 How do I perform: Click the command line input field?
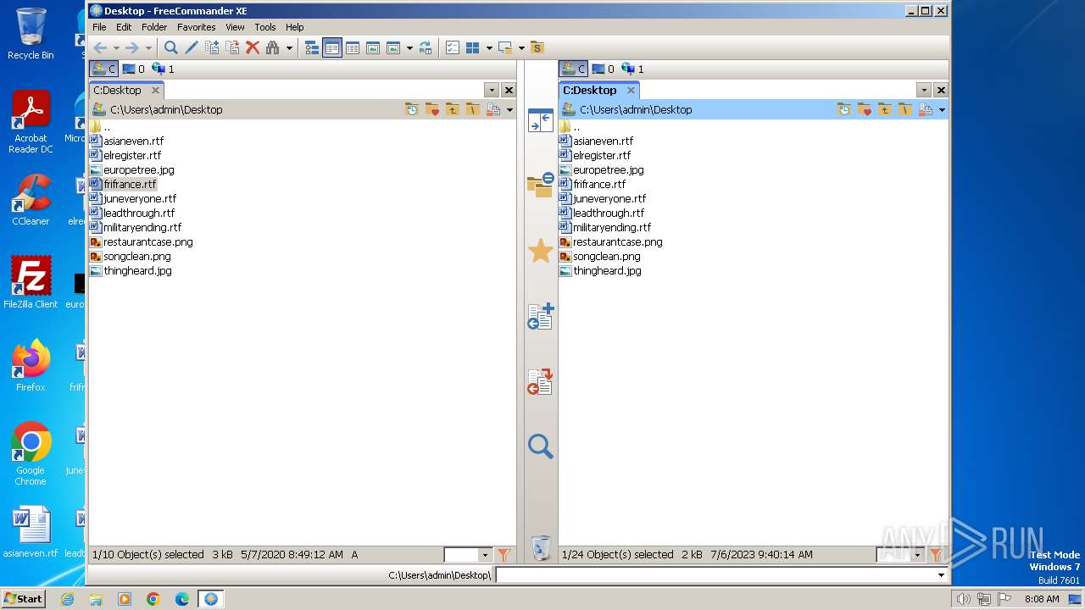coord(721,575)
